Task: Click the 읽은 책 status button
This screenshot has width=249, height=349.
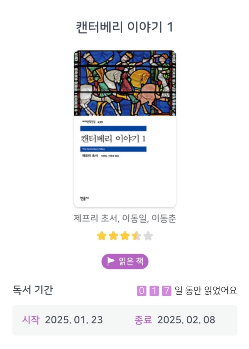Action: (x=125, y=261)
